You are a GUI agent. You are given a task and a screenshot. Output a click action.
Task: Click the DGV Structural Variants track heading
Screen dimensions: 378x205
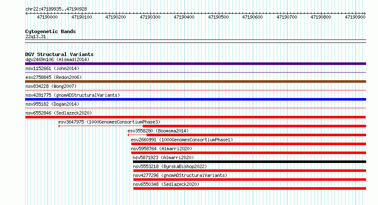pyautogui.click(x=59, y=54)
